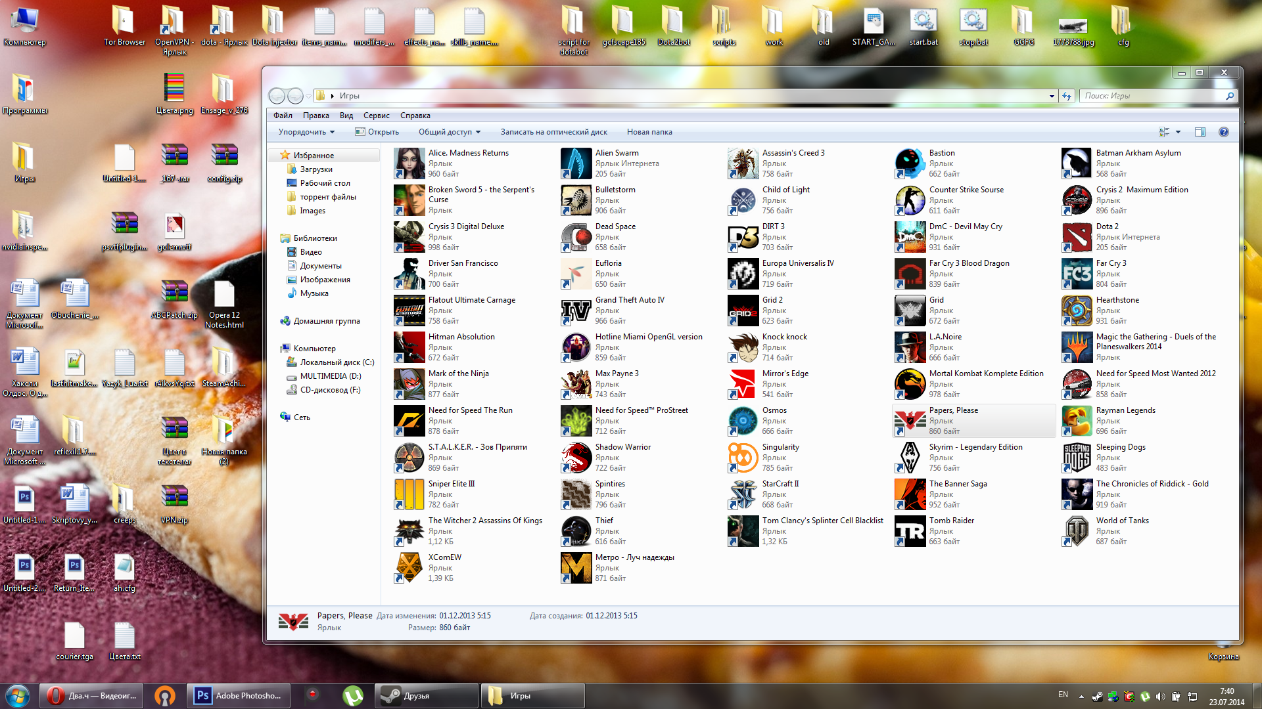Viewport: 1262px width, 709px height.
Task: Open the Файл menu
Action: point(283,116)
